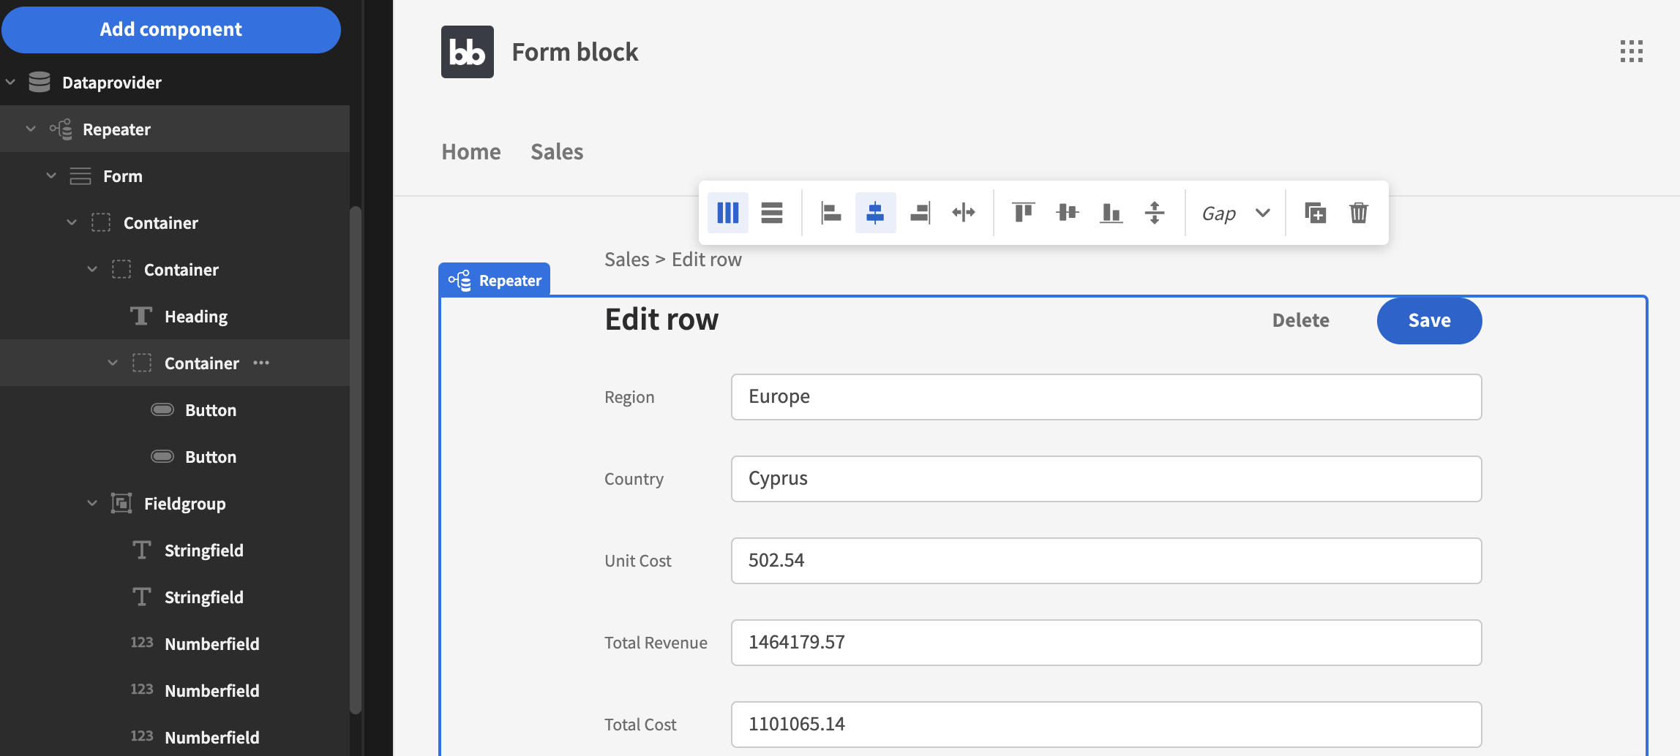Viewport: 1680px width, 756px height.
Task: Click the Add component button
Action: (x=170, y=29)
